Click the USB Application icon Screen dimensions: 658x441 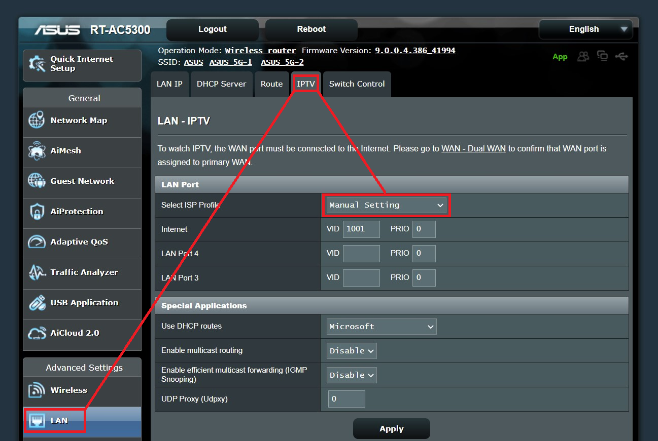(37, 303)
